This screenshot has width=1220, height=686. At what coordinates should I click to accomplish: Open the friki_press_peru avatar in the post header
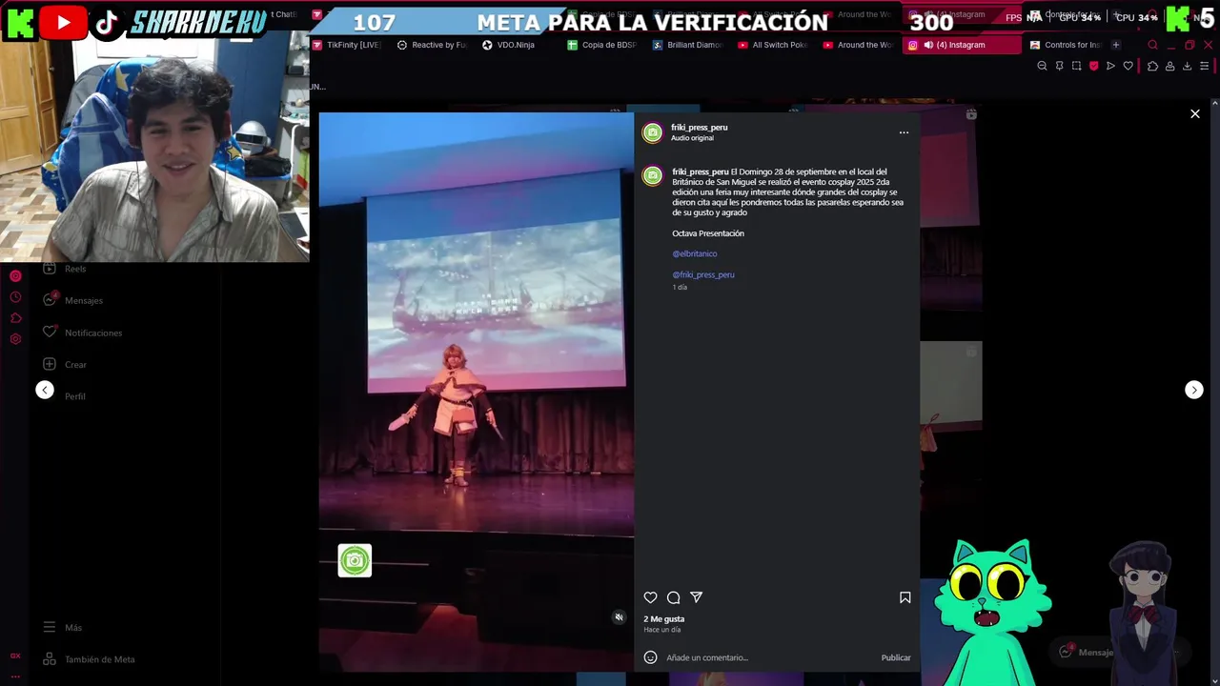652,132
